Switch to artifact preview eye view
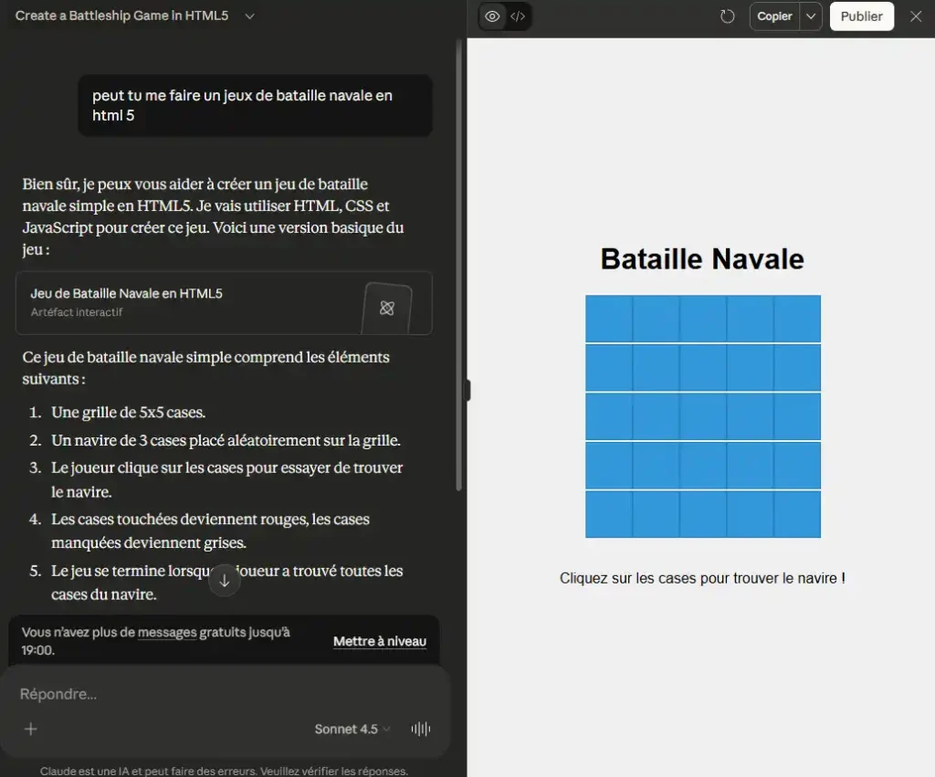The width and height of the screenshot is (935, 777). click(x=492, y=16)
